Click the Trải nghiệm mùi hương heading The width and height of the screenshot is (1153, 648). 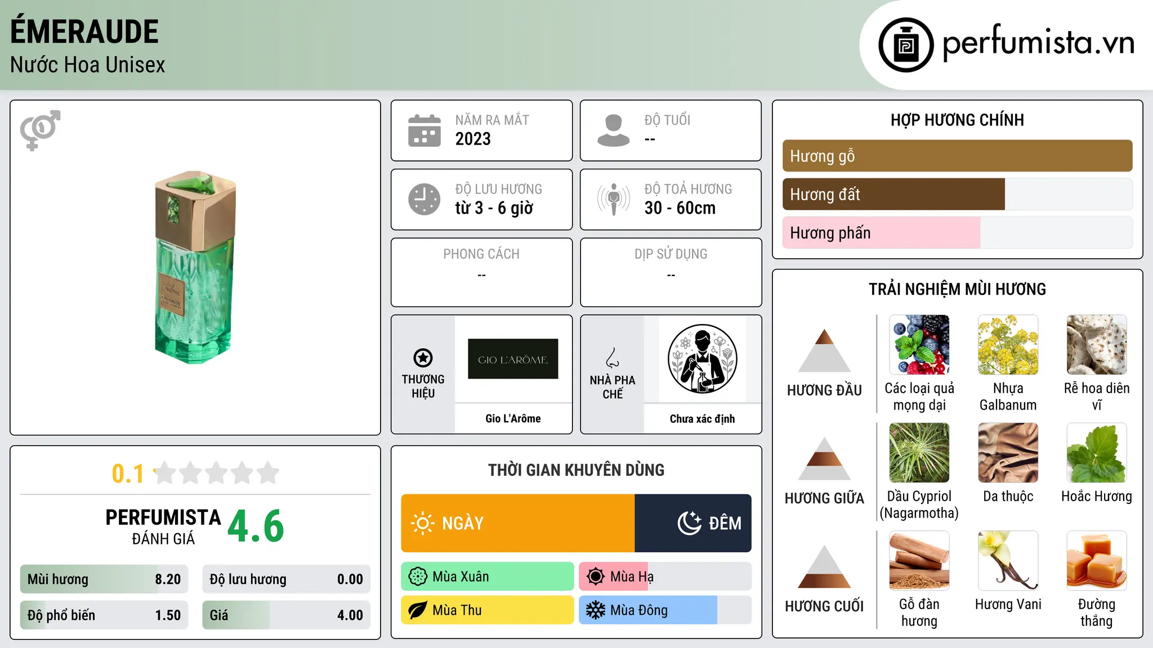[957, 289]
